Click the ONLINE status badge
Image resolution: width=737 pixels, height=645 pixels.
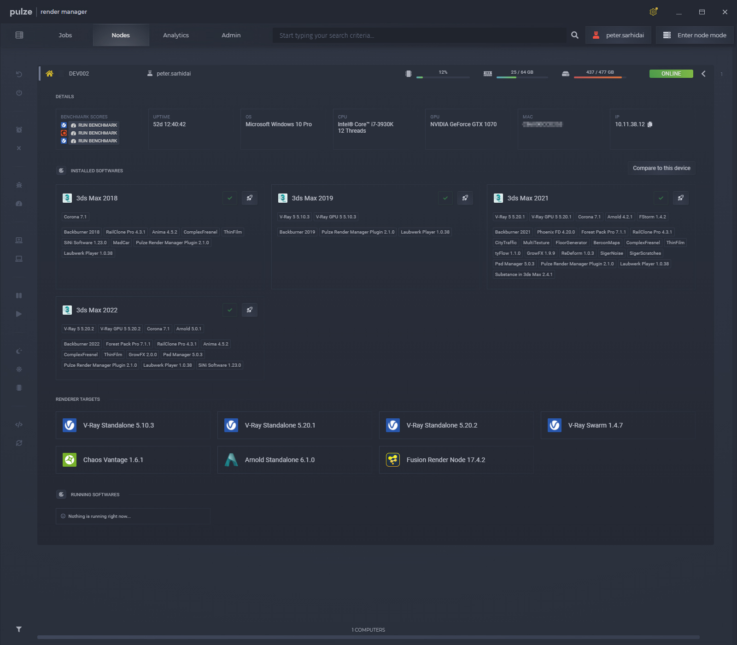tap(671, 74)
